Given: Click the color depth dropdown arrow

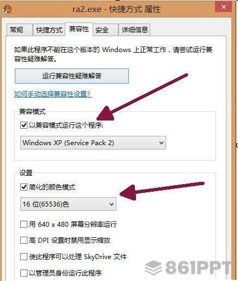Looking at the screenshot, I should coord(111,204).
